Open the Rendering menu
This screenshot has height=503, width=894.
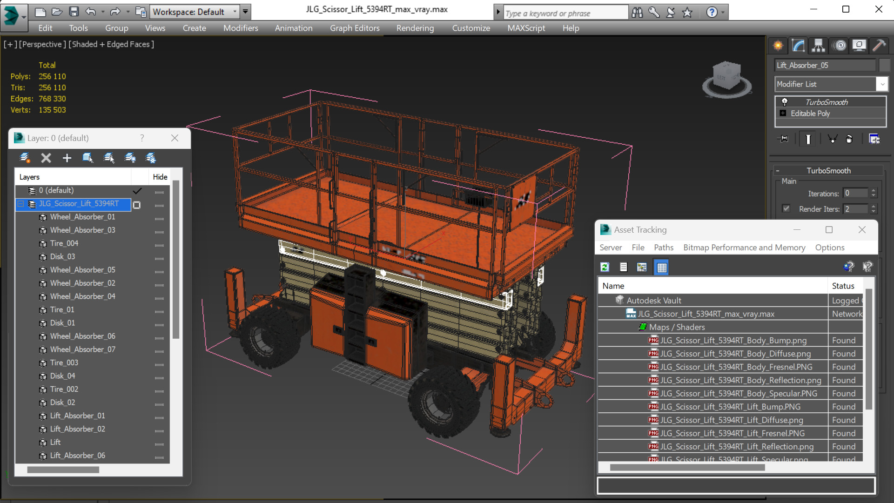click(415, 28)
